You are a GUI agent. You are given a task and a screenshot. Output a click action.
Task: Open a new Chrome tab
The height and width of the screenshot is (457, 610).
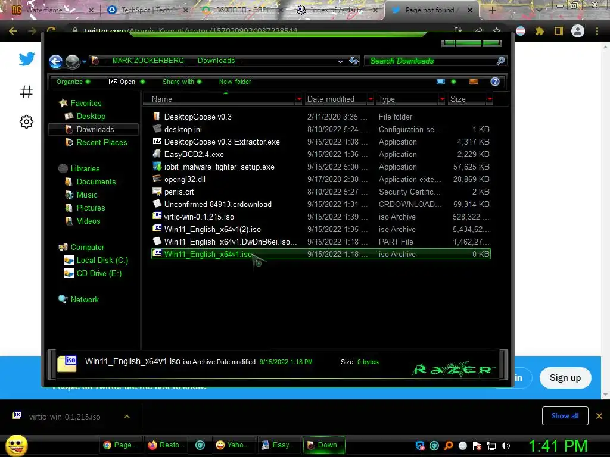click(492, 10)
